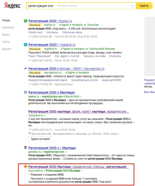Click the myt-yurist.ru result favicon
155x186 pixels.
coord(26,167)
